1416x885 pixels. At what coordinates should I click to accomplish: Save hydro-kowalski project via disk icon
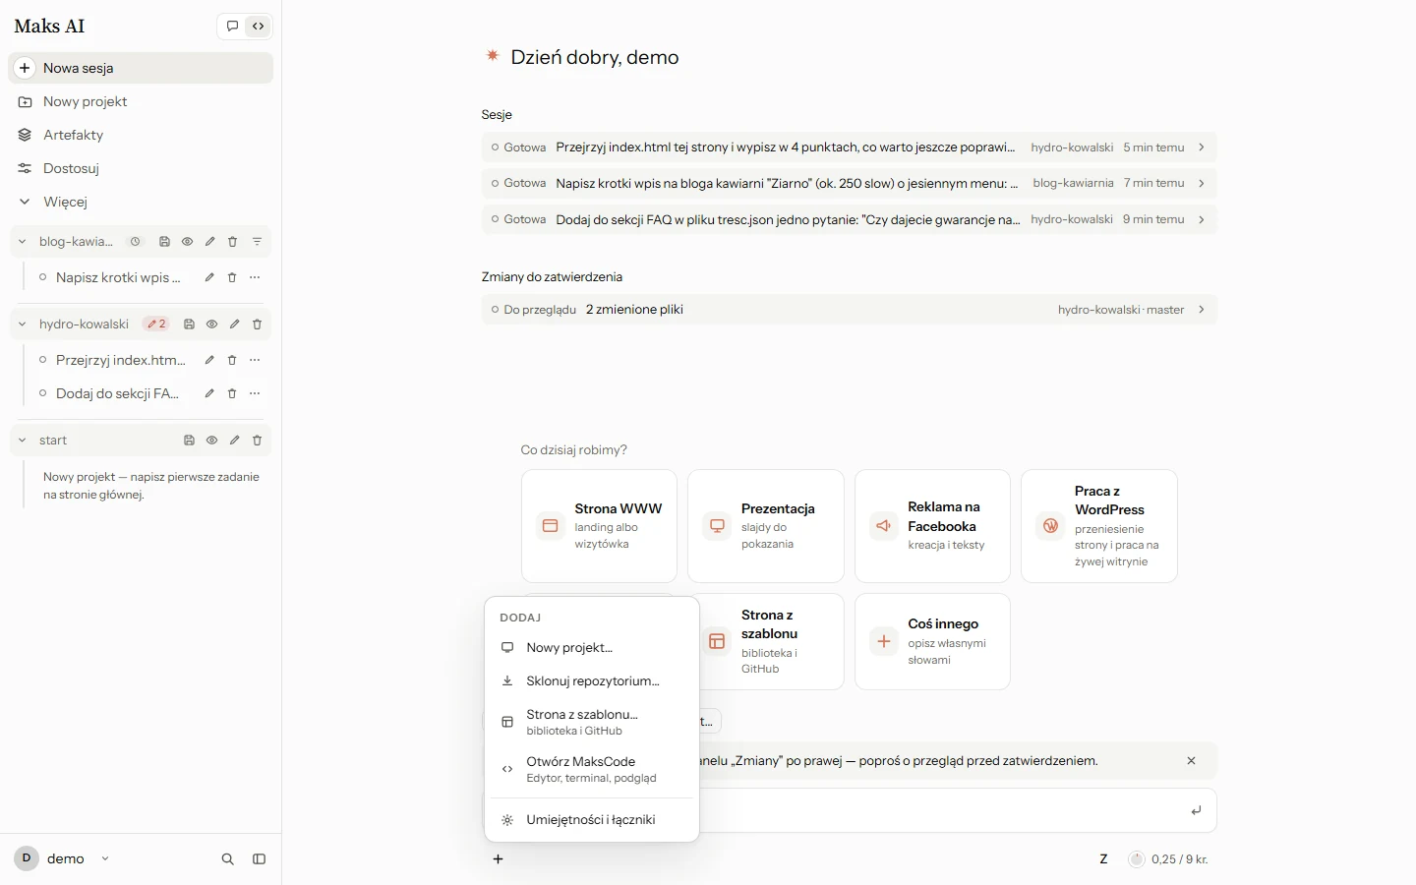189,324
